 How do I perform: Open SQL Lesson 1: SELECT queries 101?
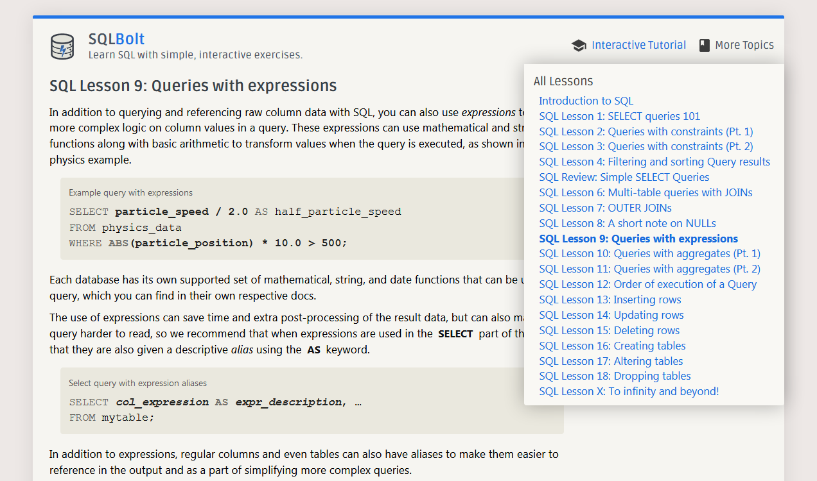pyautogui.click(x=619, y=116)
